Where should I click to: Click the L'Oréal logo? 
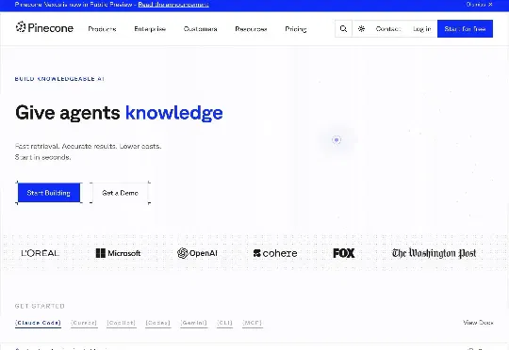click(41, 253)
